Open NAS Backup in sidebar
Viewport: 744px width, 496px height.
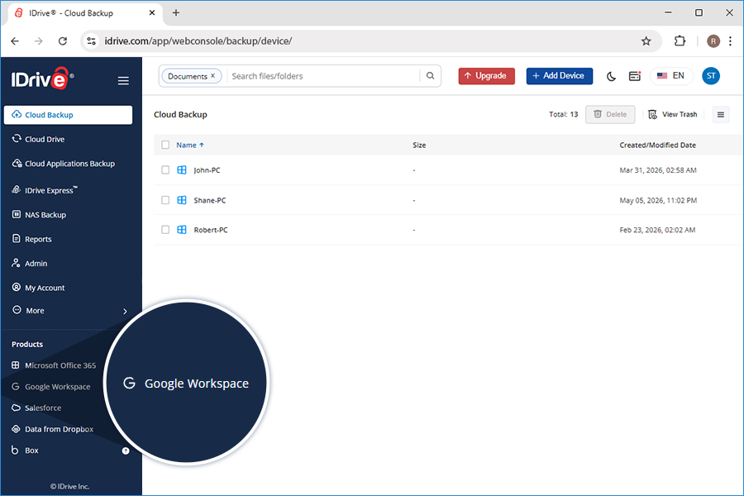click(x=39, y=215)
